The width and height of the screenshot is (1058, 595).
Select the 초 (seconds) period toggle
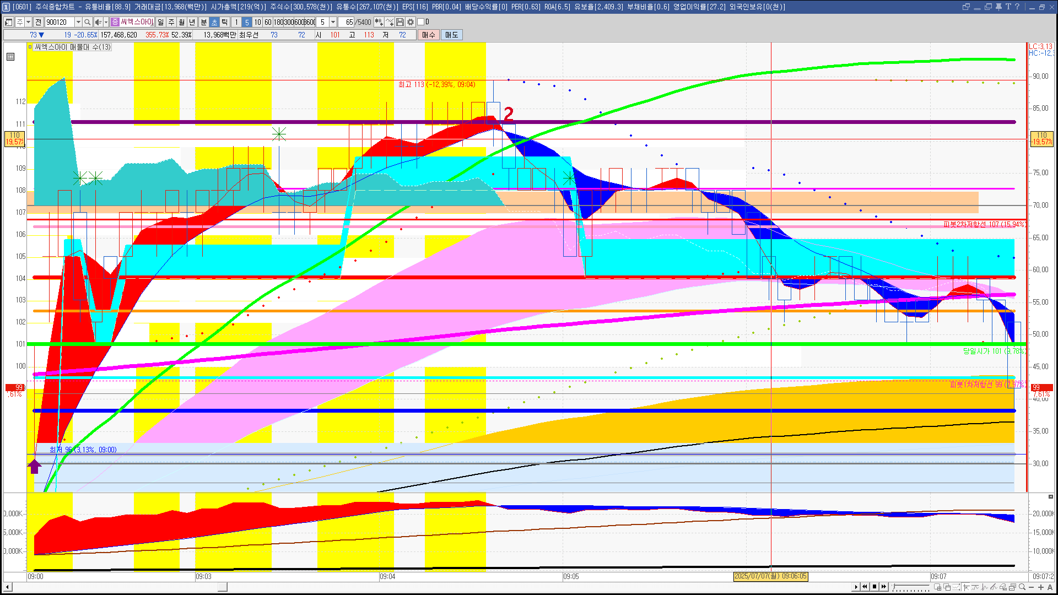pyautogui.click(x=214, y=22)
